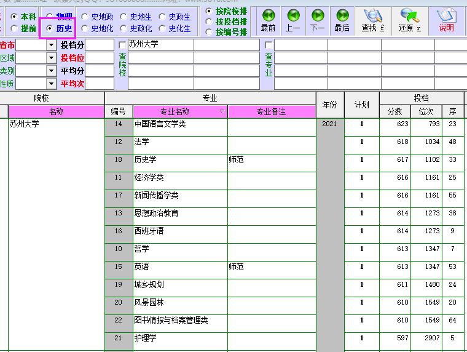467x352 pixels.
Task: Go to next record 下一
Action: click(318, 21)
